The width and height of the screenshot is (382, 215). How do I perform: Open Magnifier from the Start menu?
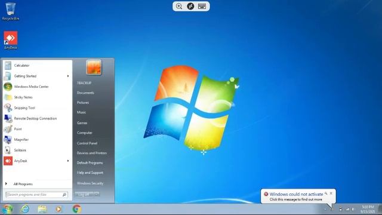38,140
